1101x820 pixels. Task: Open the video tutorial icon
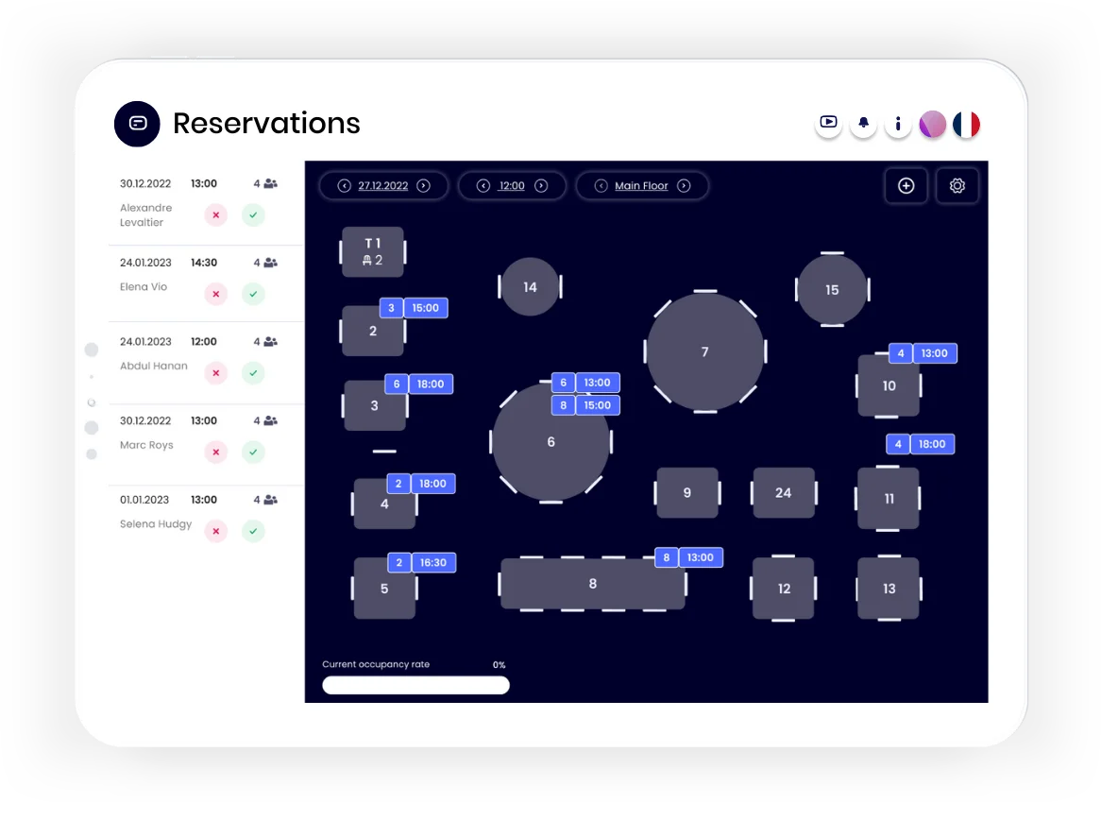828,124
